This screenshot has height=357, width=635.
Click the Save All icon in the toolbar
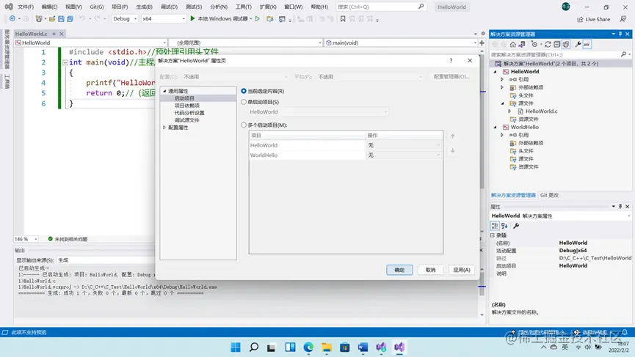click(70, 18)
